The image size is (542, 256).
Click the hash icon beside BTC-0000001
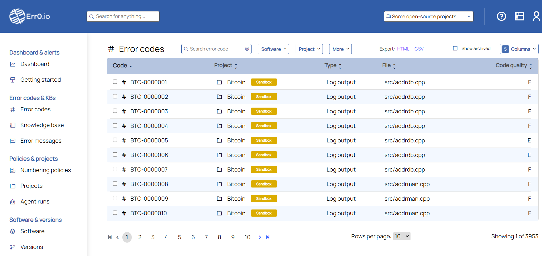pos(124,82)
